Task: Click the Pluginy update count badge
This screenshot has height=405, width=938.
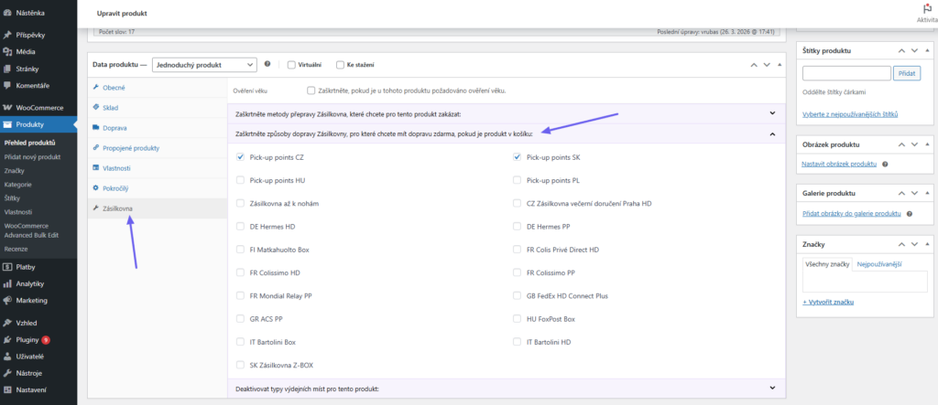Action: [46, 339]
